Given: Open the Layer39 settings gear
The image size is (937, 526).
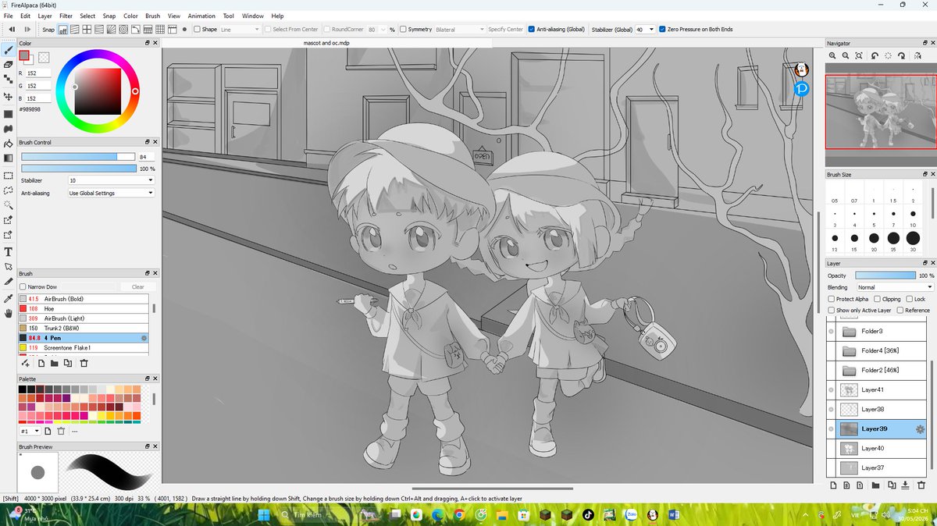Looking at the screenshot, I should [920, 429].
